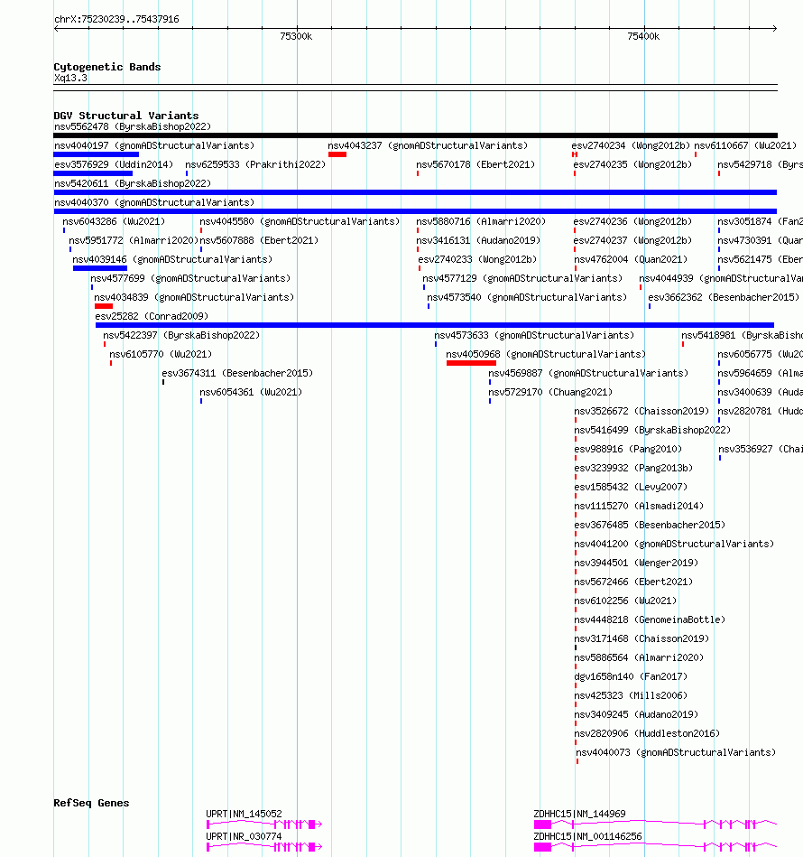Click the red bar under nsv4050968
The image size is (803, 857).
(x=471, y=363)
